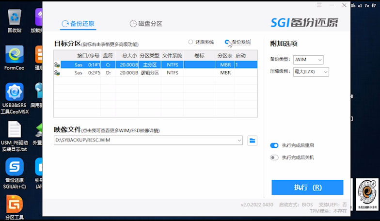Viewport: 380px width, 221px height.
Task: Launch the partition tool desktop icon
Action: point(15,207)
